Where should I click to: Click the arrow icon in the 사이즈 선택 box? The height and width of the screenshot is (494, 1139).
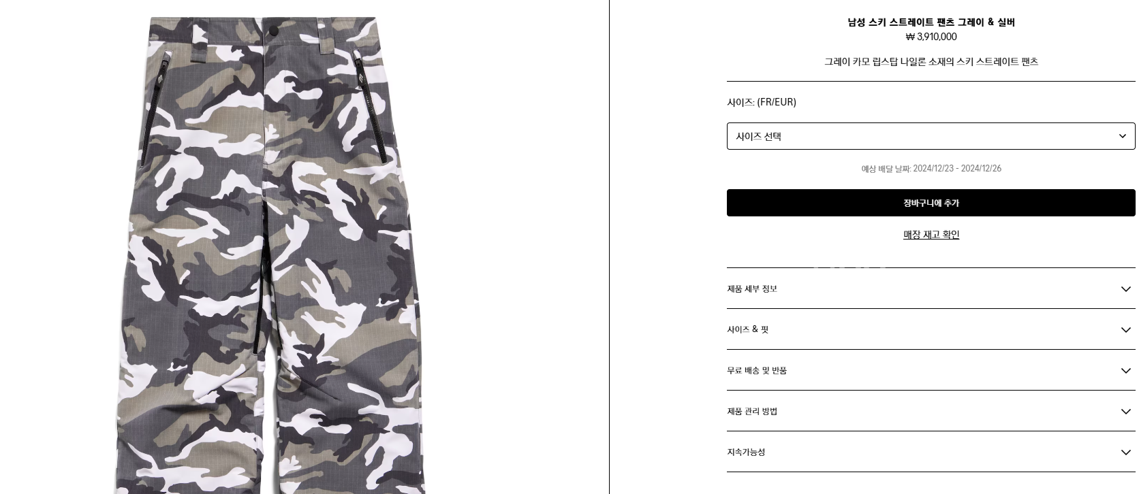[x=1123, y=136]
